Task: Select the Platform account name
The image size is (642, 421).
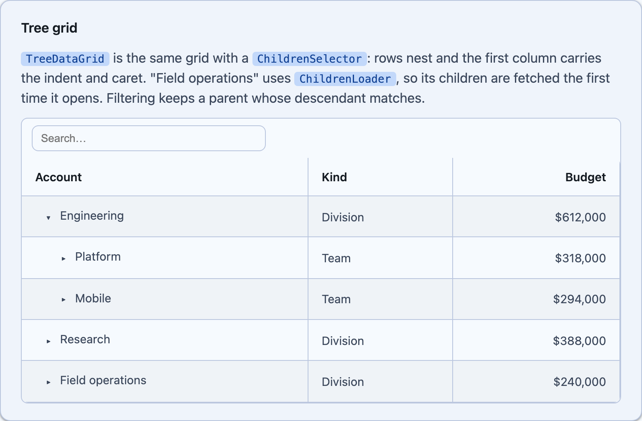Action: [98, 257]
